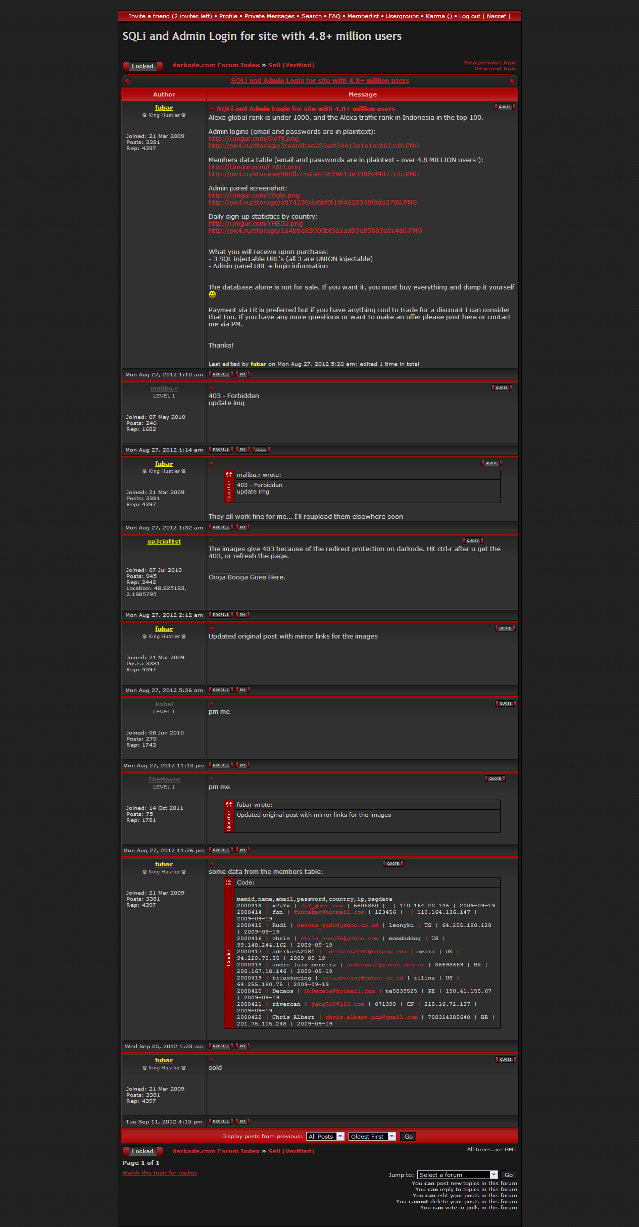Click the darkode.com Forum Index breadcrumb at top
This screenshot has width=639, height=1227.
(x=216, y=65)
